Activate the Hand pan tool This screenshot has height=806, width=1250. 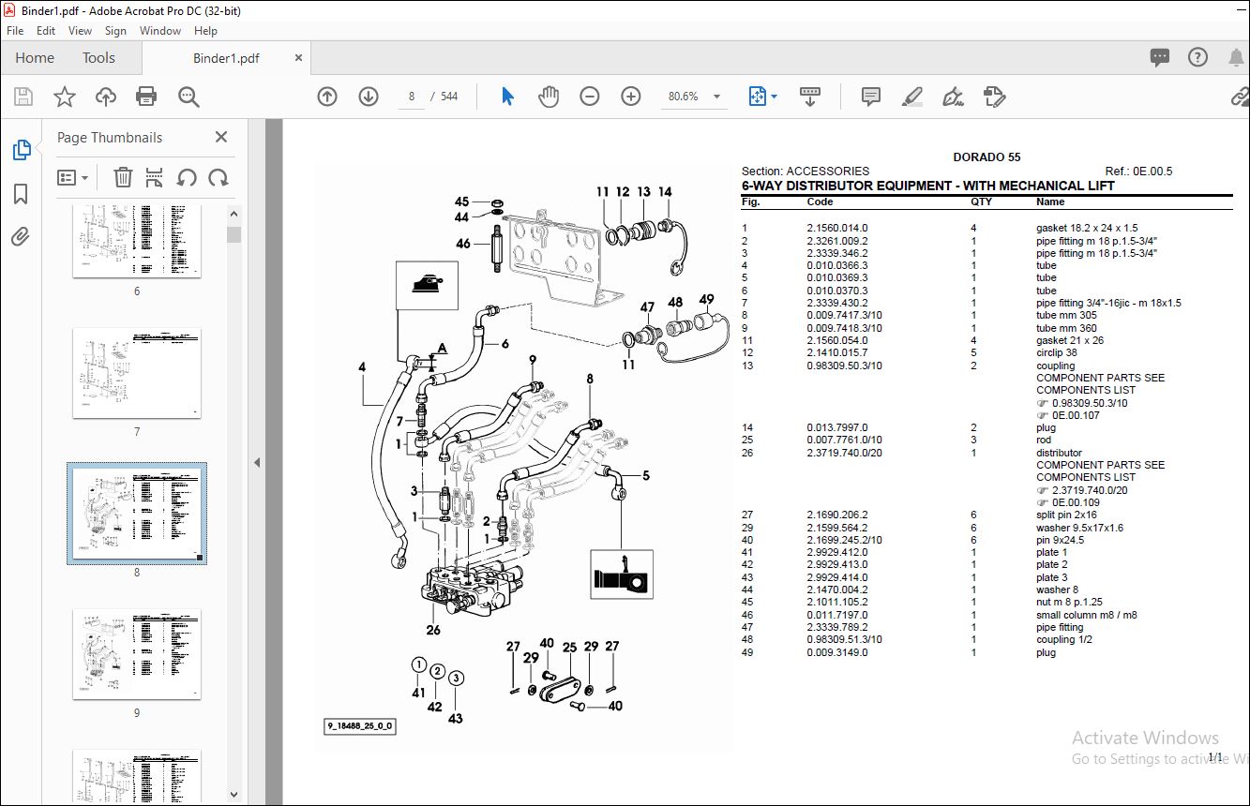tap(549, 97)
